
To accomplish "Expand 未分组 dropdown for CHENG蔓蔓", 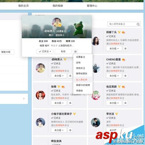I will tap(114, 76).
